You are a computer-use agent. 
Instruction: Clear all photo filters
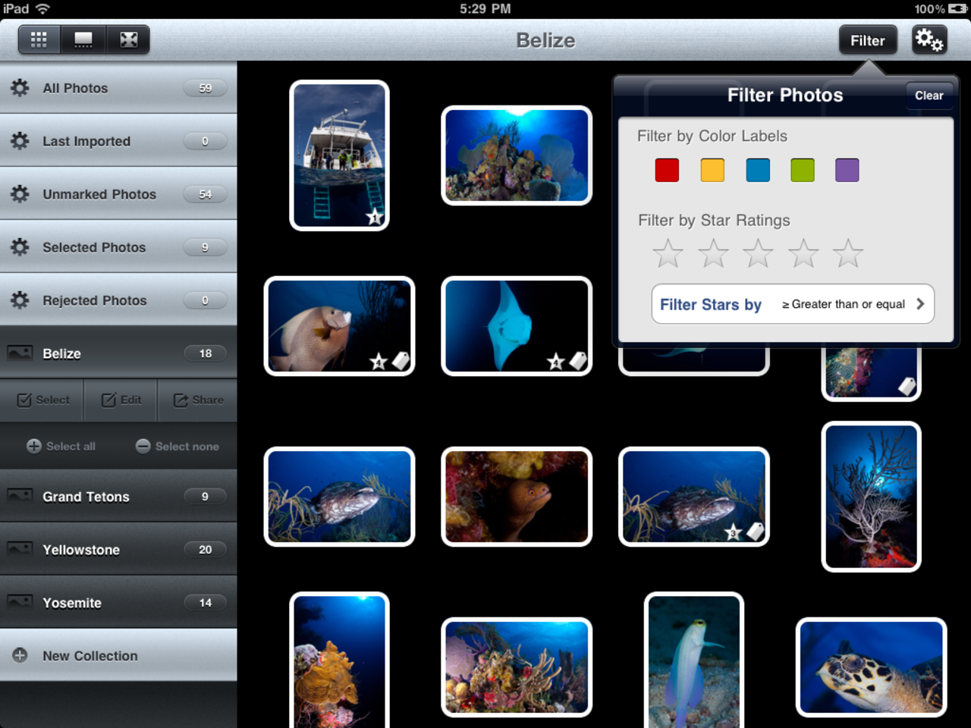pos(929,96)
